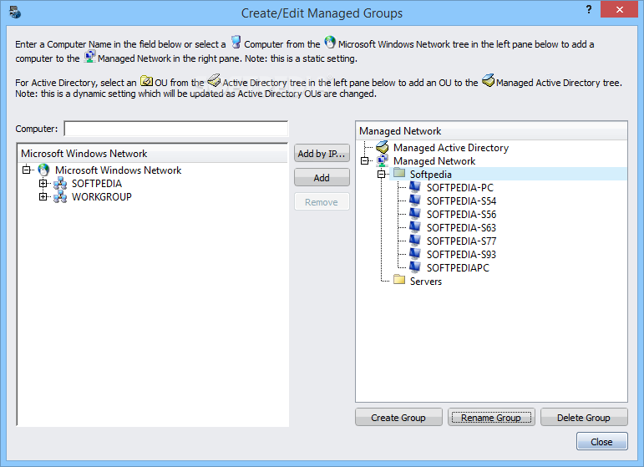Viewport: 644px width, 467px height.
Task: Click the WORKGROUP network icon
Action: pyautogui.click(x=60, y=197)
